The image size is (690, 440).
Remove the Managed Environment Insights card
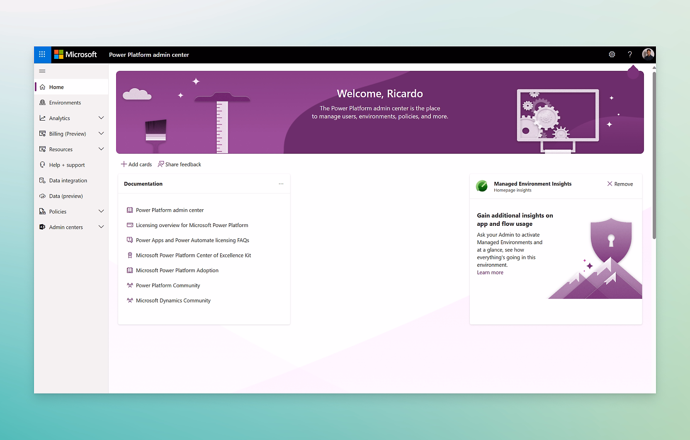[x=620, y=184]
